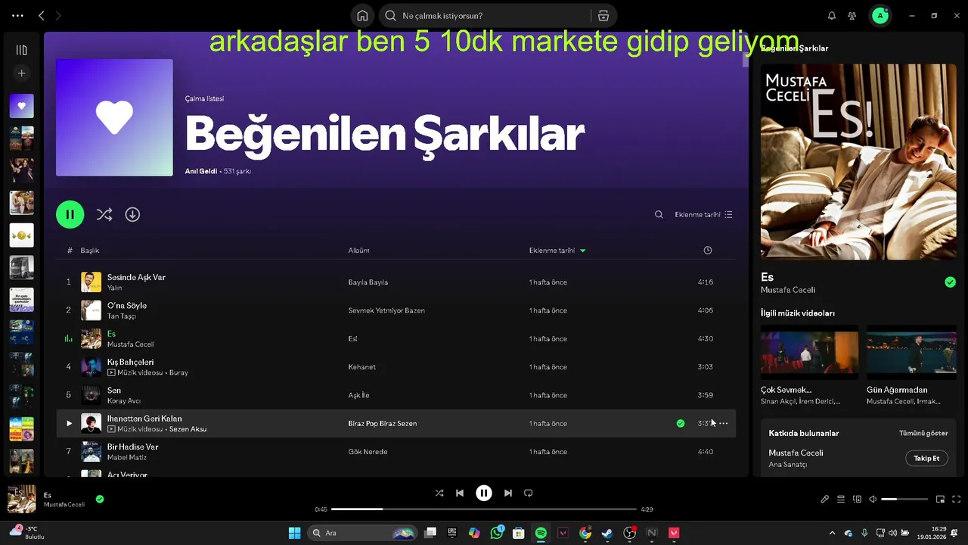
Task: Open Connect to a device icon
Action: tap(858, 499)
